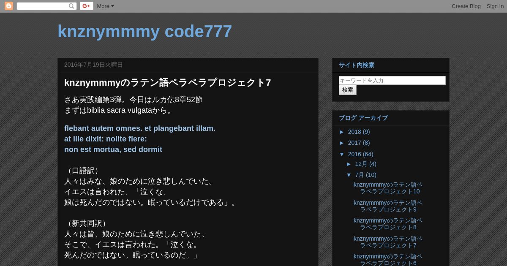Open the 12月 (4) archive link
This screenshot has width=507, height=266.
[x=365, y=164]
